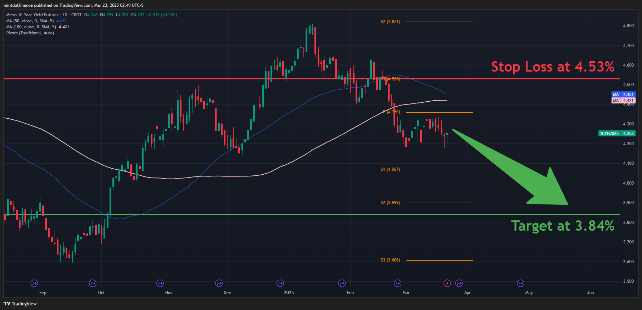
Task: Click the TradingView logo at bottom left
Action: point(20,304)
